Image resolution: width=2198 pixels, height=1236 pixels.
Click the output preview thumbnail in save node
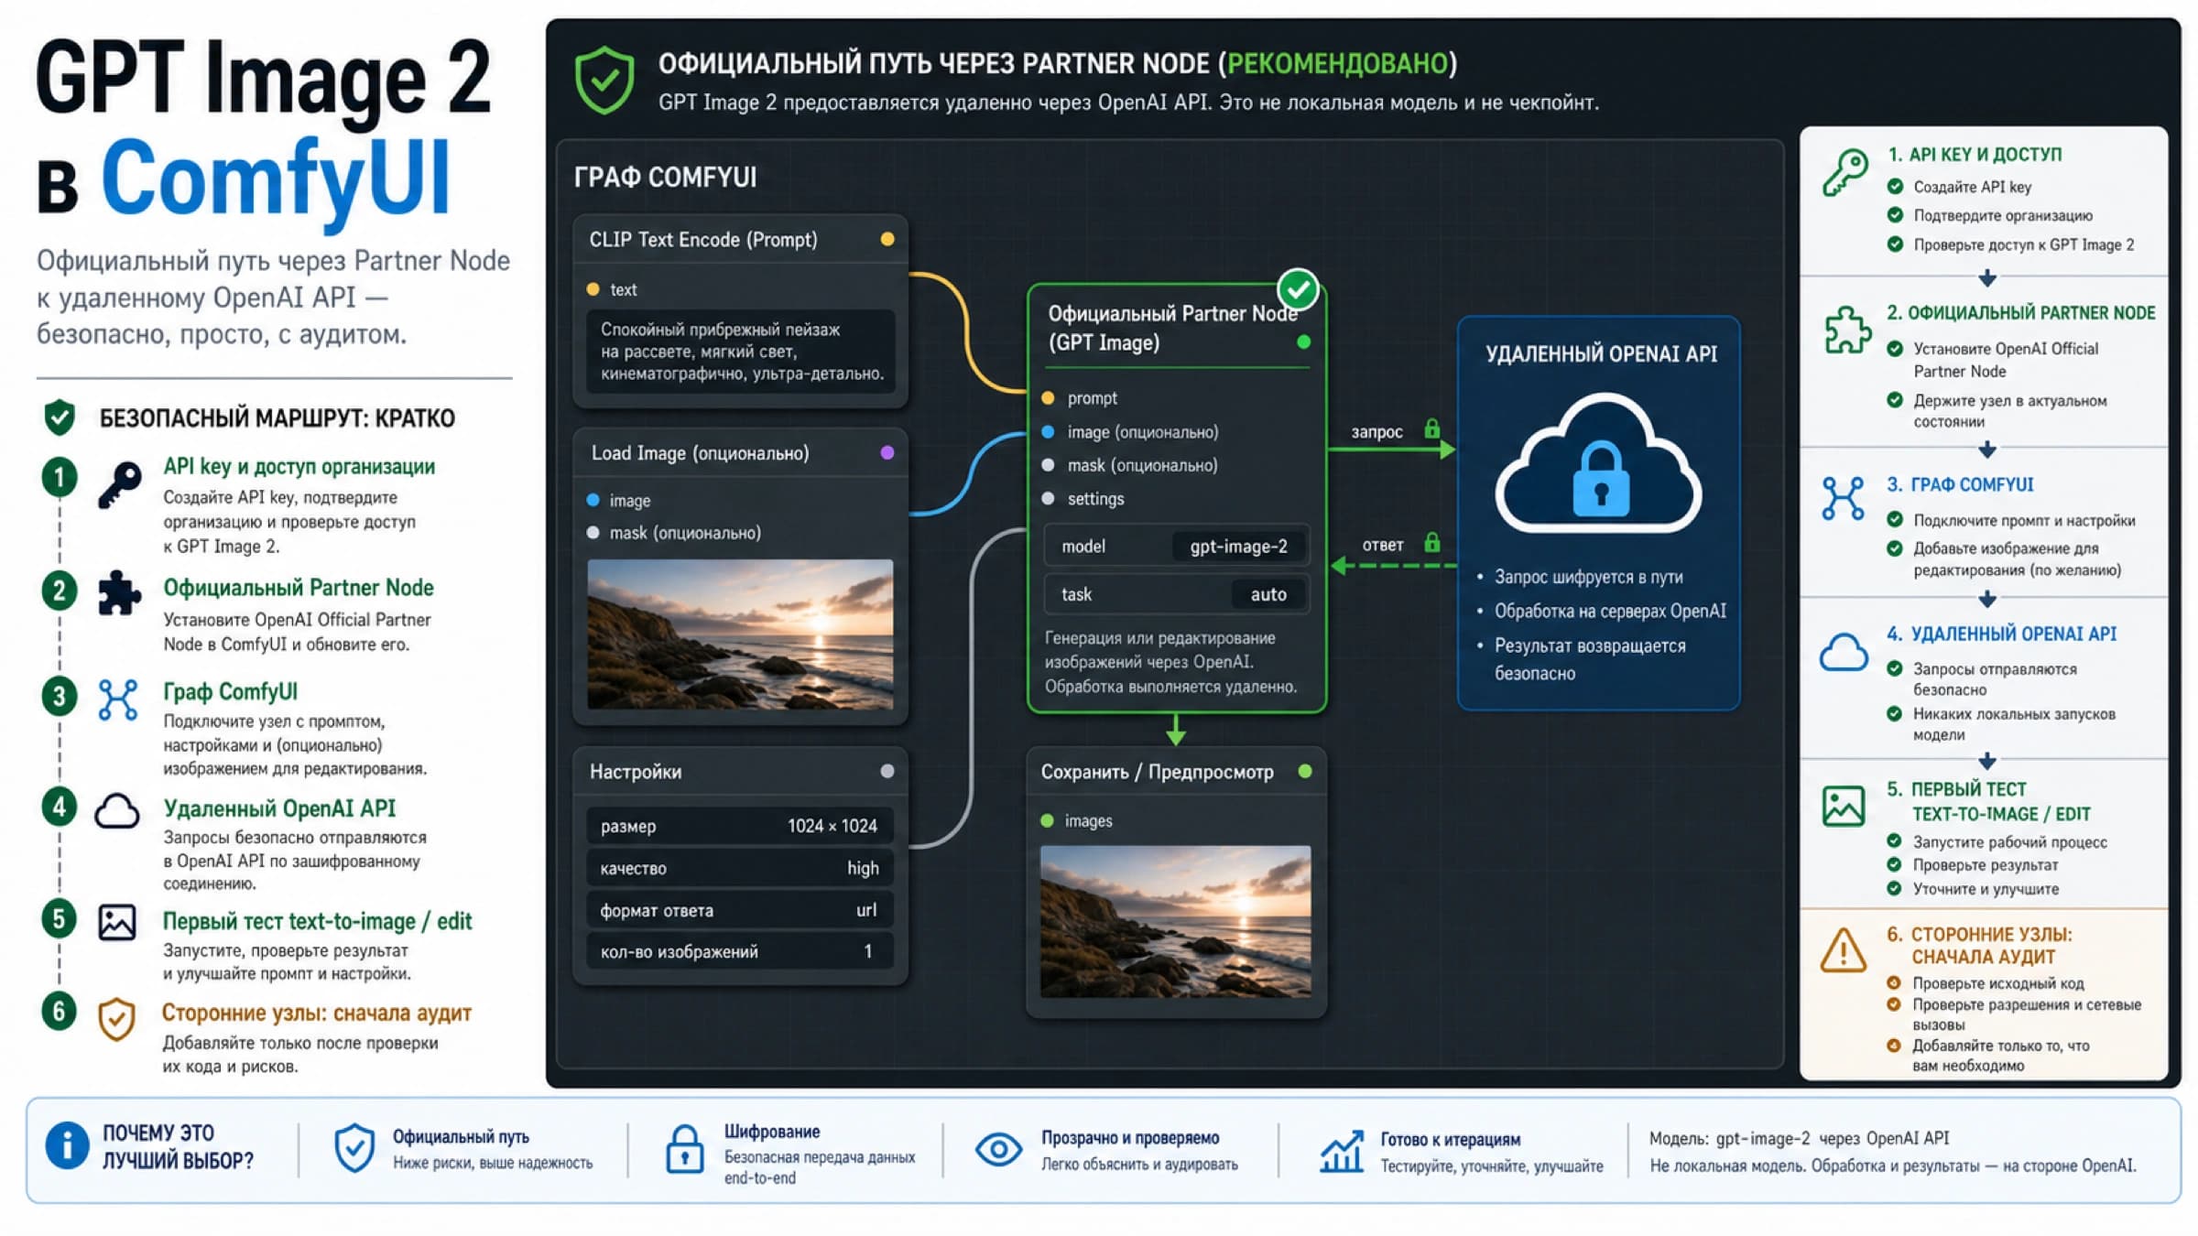click(1175, 922)
